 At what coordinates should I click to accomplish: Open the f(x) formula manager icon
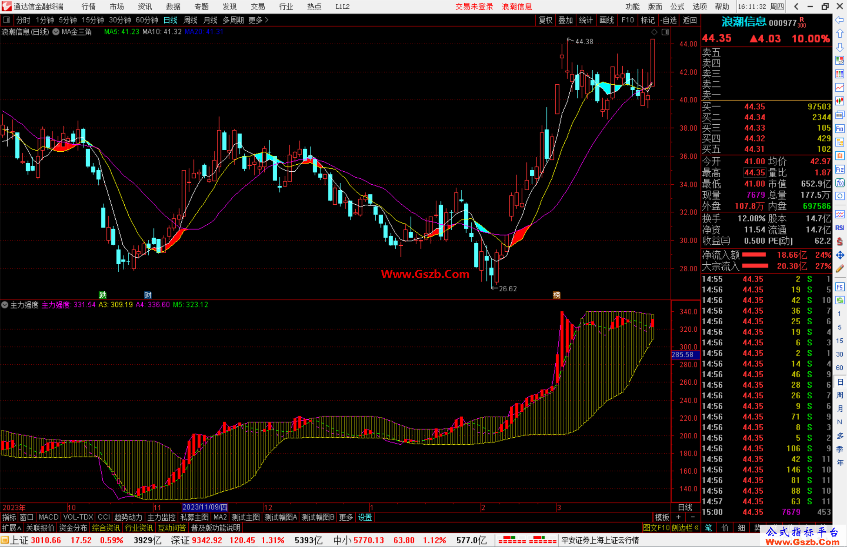pyautogui.click(x=840, y=183)
